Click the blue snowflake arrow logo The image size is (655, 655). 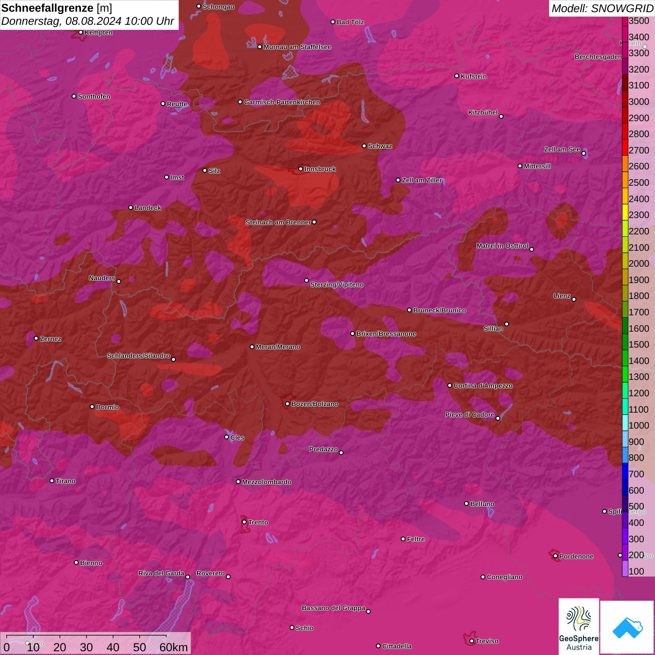click(x=627, y=627)
